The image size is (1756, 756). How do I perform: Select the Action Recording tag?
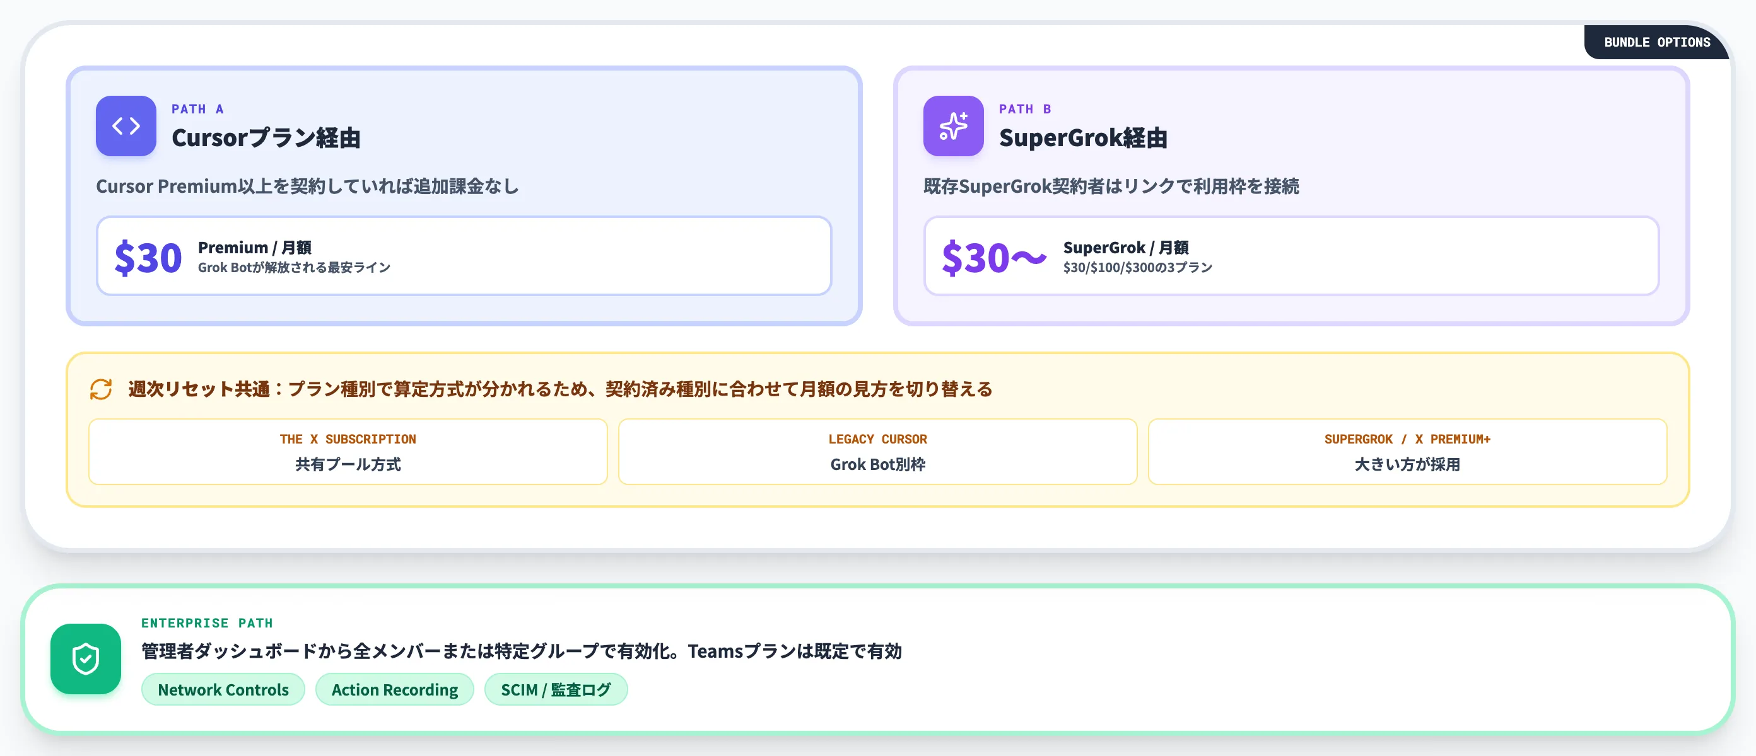[395, 689]
